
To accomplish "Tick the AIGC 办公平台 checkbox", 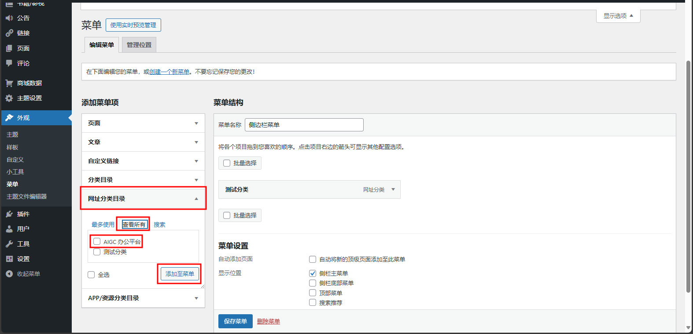I will point(97,241).
